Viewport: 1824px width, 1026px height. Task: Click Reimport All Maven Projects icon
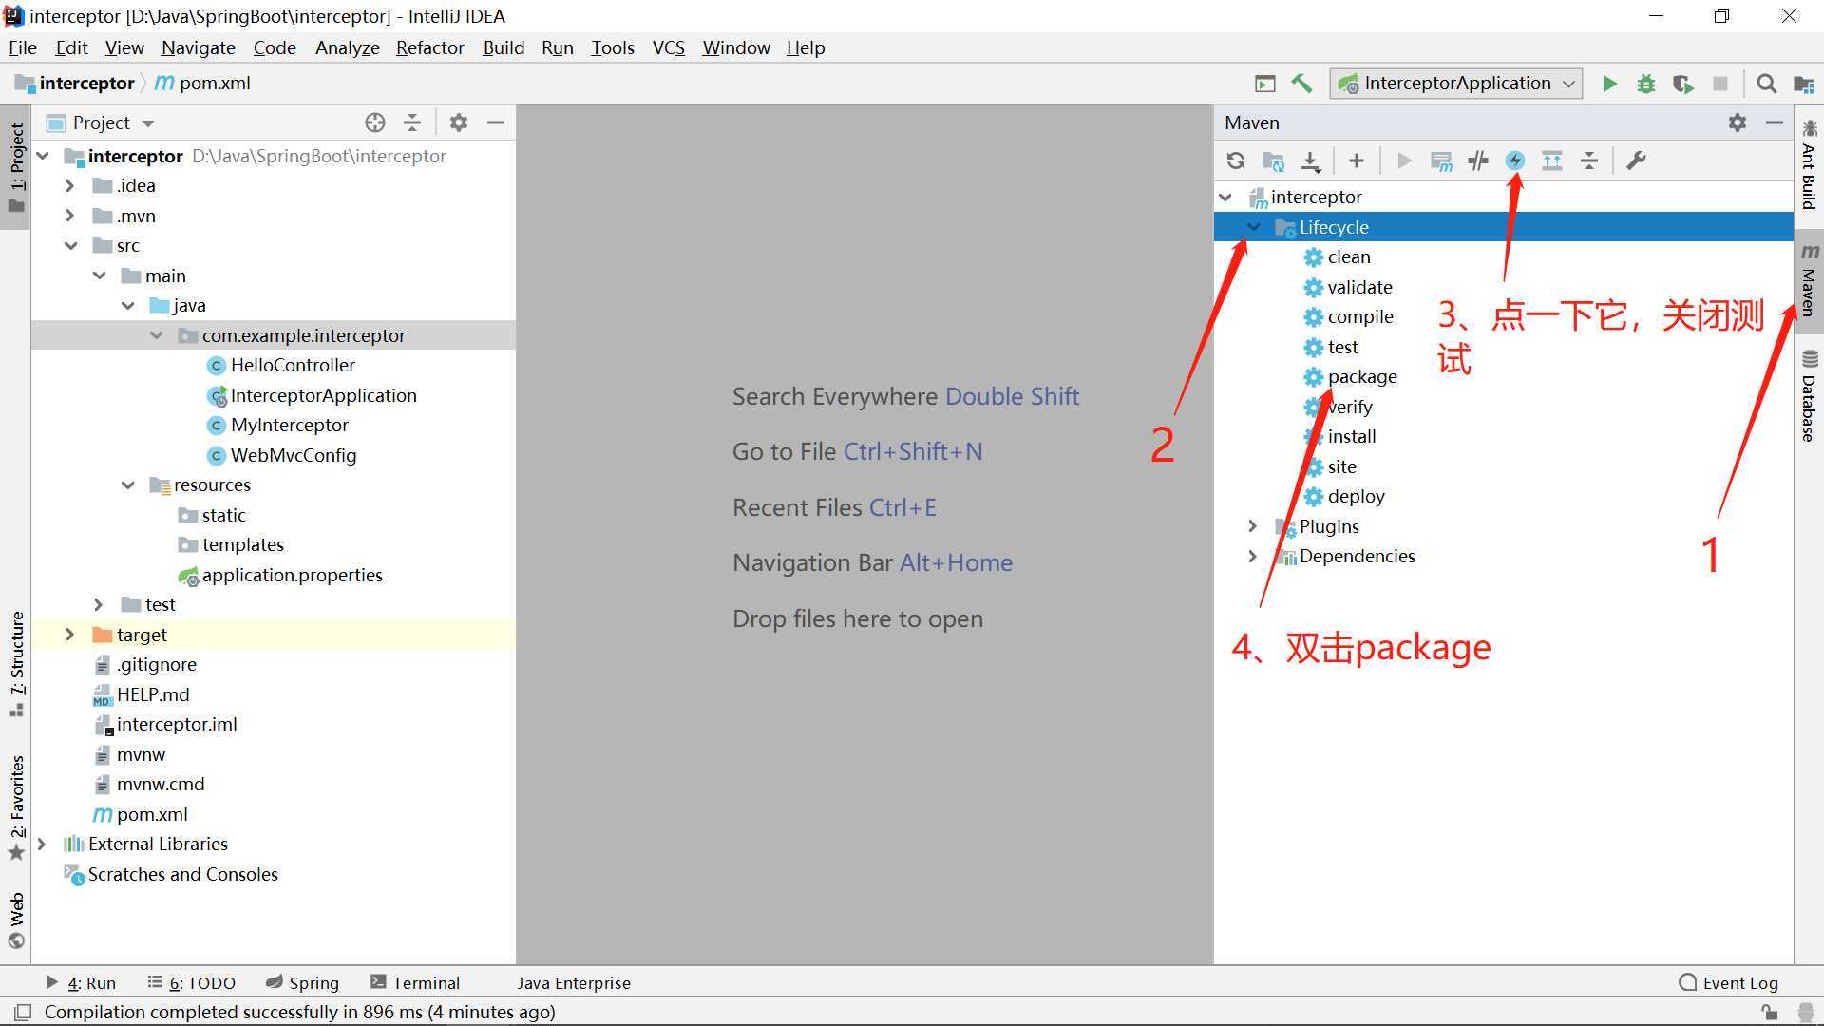click(1235, 161)
